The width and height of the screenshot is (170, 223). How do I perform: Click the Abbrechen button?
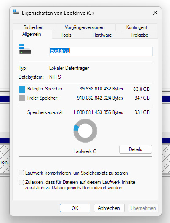109,208
